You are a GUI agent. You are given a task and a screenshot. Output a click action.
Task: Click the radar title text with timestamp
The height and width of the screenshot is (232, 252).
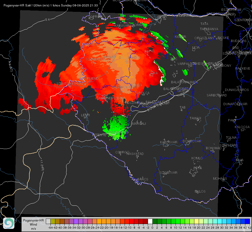coord(51,5)
